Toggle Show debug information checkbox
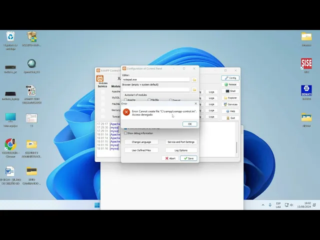 point(125,133)
